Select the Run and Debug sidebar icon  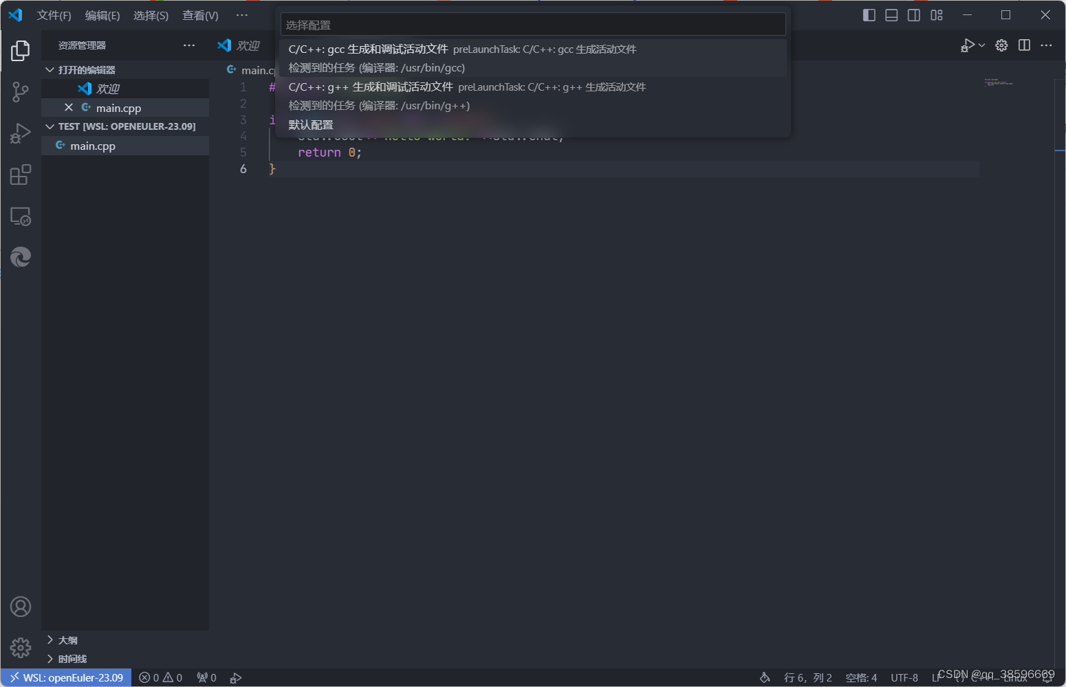pos(20,133)
